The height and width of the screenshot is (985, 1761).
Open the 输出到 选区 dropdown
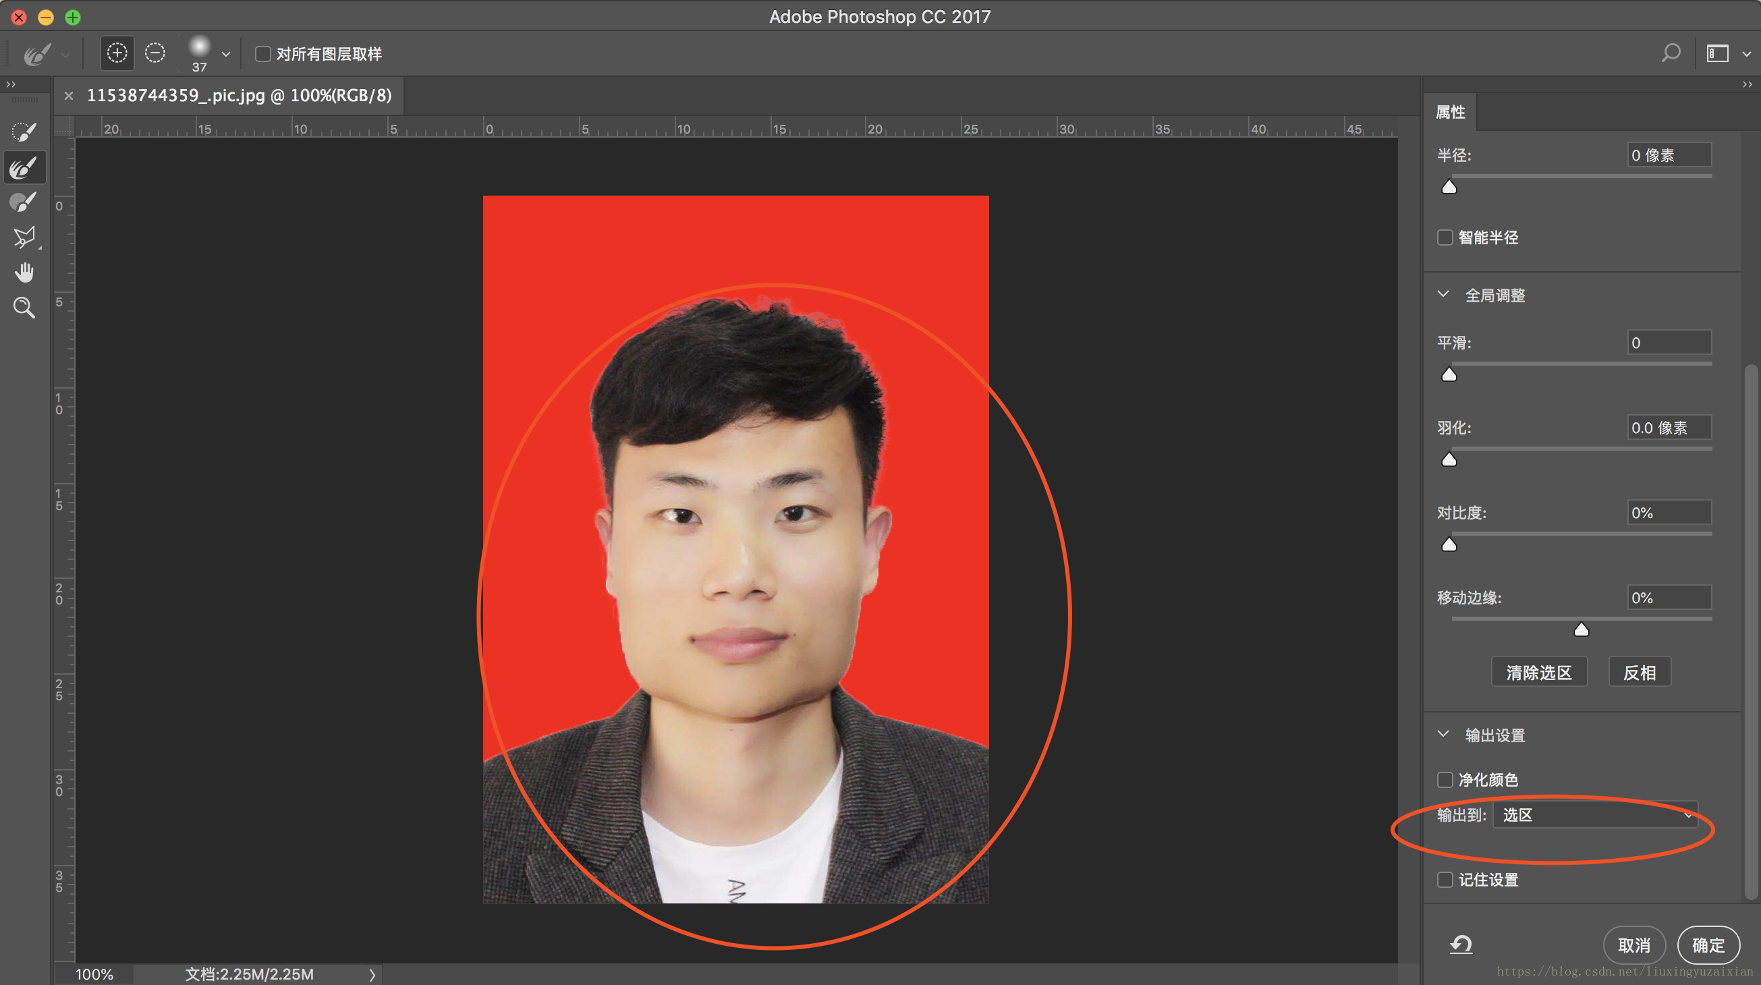click(x=1595, y=815)
